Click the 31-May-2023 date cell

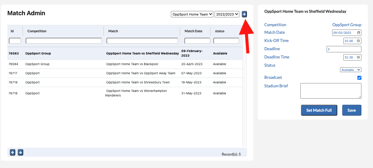(191, 93)
